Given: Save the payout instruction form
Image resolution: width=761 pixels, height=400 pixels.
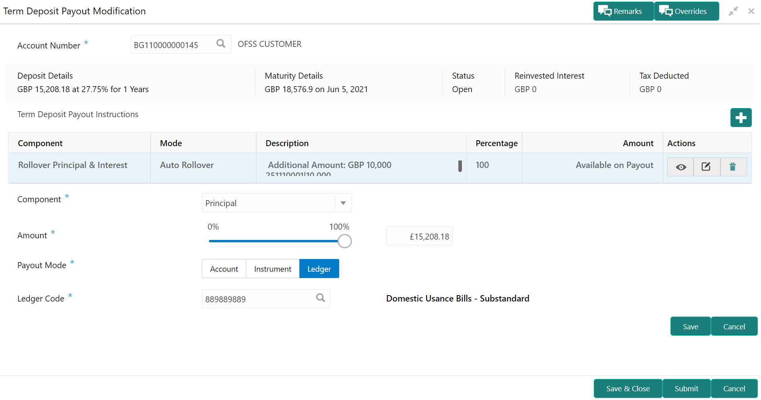Looking at the screenshot, I should point(690,327).
